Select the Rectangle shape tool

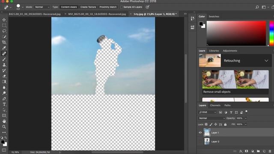coord(4,115)
